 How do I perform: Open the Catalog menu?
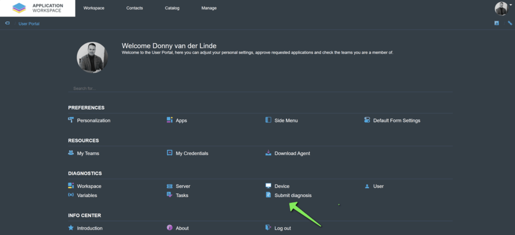pyautogui.click(x=172, y=8)
